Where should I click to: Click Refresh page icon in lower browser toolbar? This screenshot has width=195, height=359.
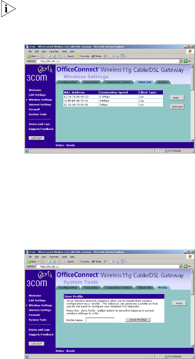[54, 262]
